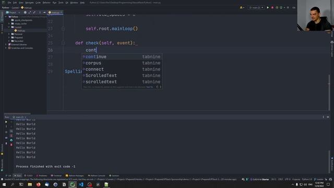
Task: Open the TODO tool window tab
Action: click(28, 175)
